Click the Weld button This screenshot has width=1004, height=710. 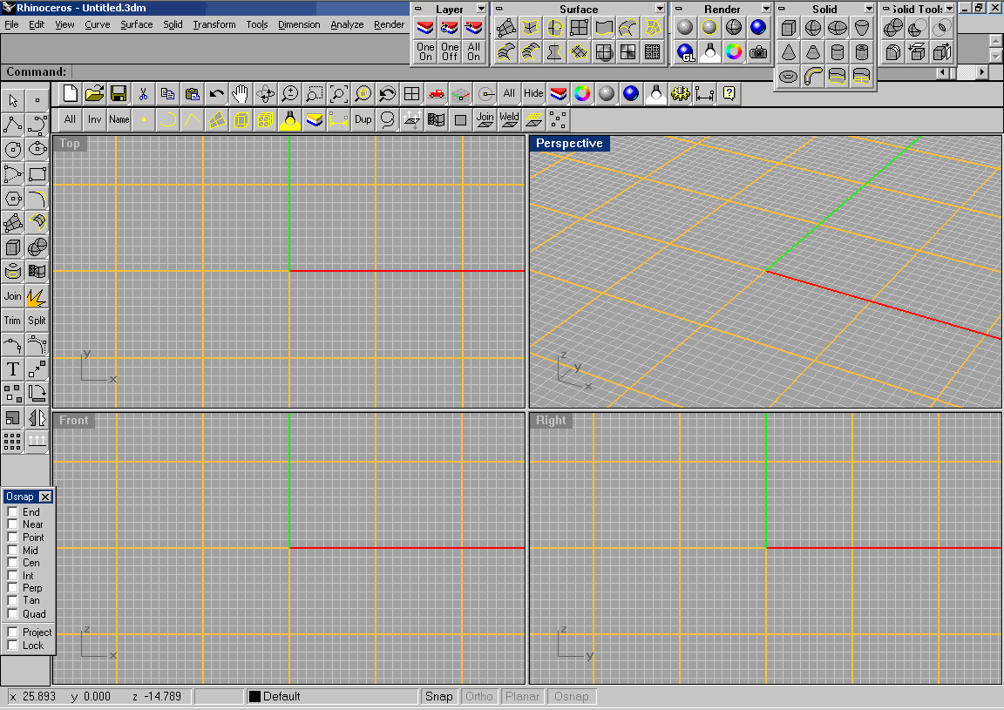click(x=509, y=119)
